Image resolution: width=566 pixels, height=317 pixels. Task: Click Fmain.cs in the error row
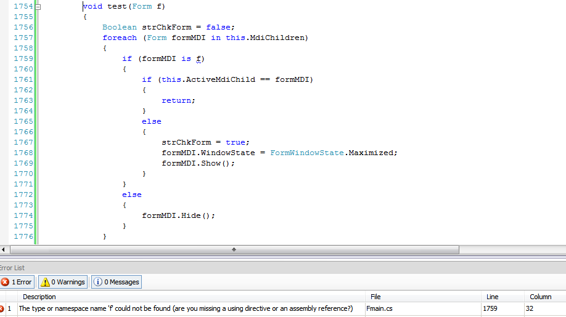[379, 309]
